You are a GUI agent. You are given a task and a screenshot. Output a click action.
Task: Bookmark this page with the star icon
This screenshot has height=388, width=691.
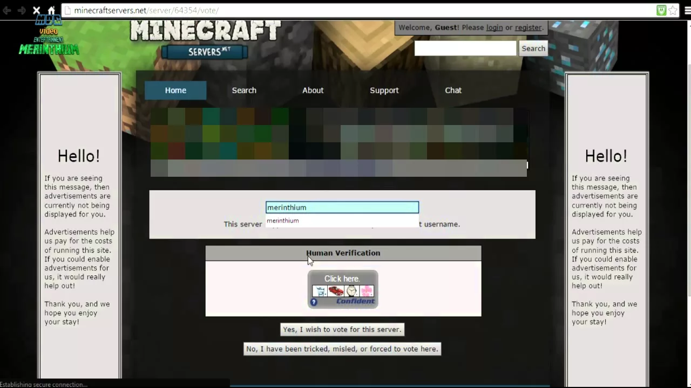click(673, 10)
